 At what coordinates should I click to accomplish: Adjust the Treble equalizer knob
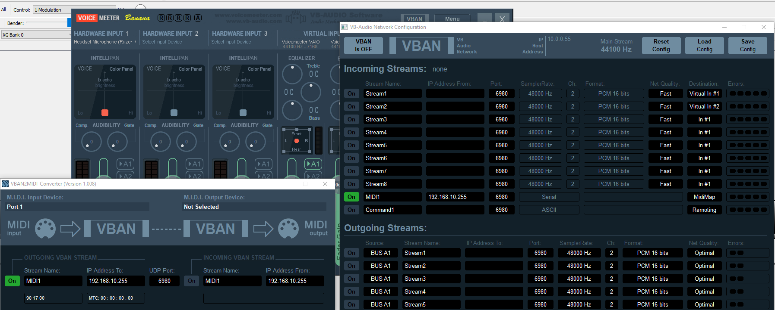292,74
